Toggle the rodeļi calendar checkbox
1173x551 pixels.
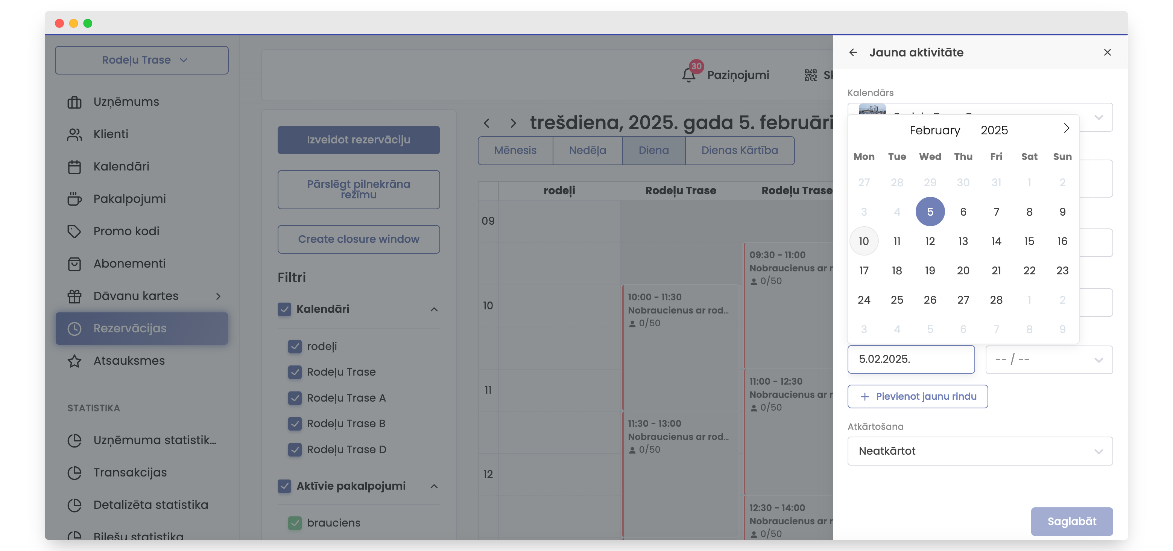pyautogui.click(x=295, y=347)
